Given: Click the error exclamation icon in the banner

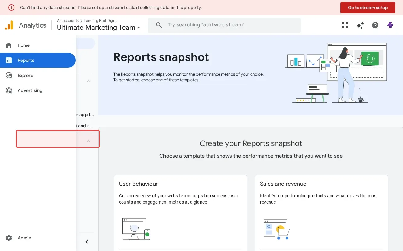Looking at the screenshot, I should tap(11, 8).
